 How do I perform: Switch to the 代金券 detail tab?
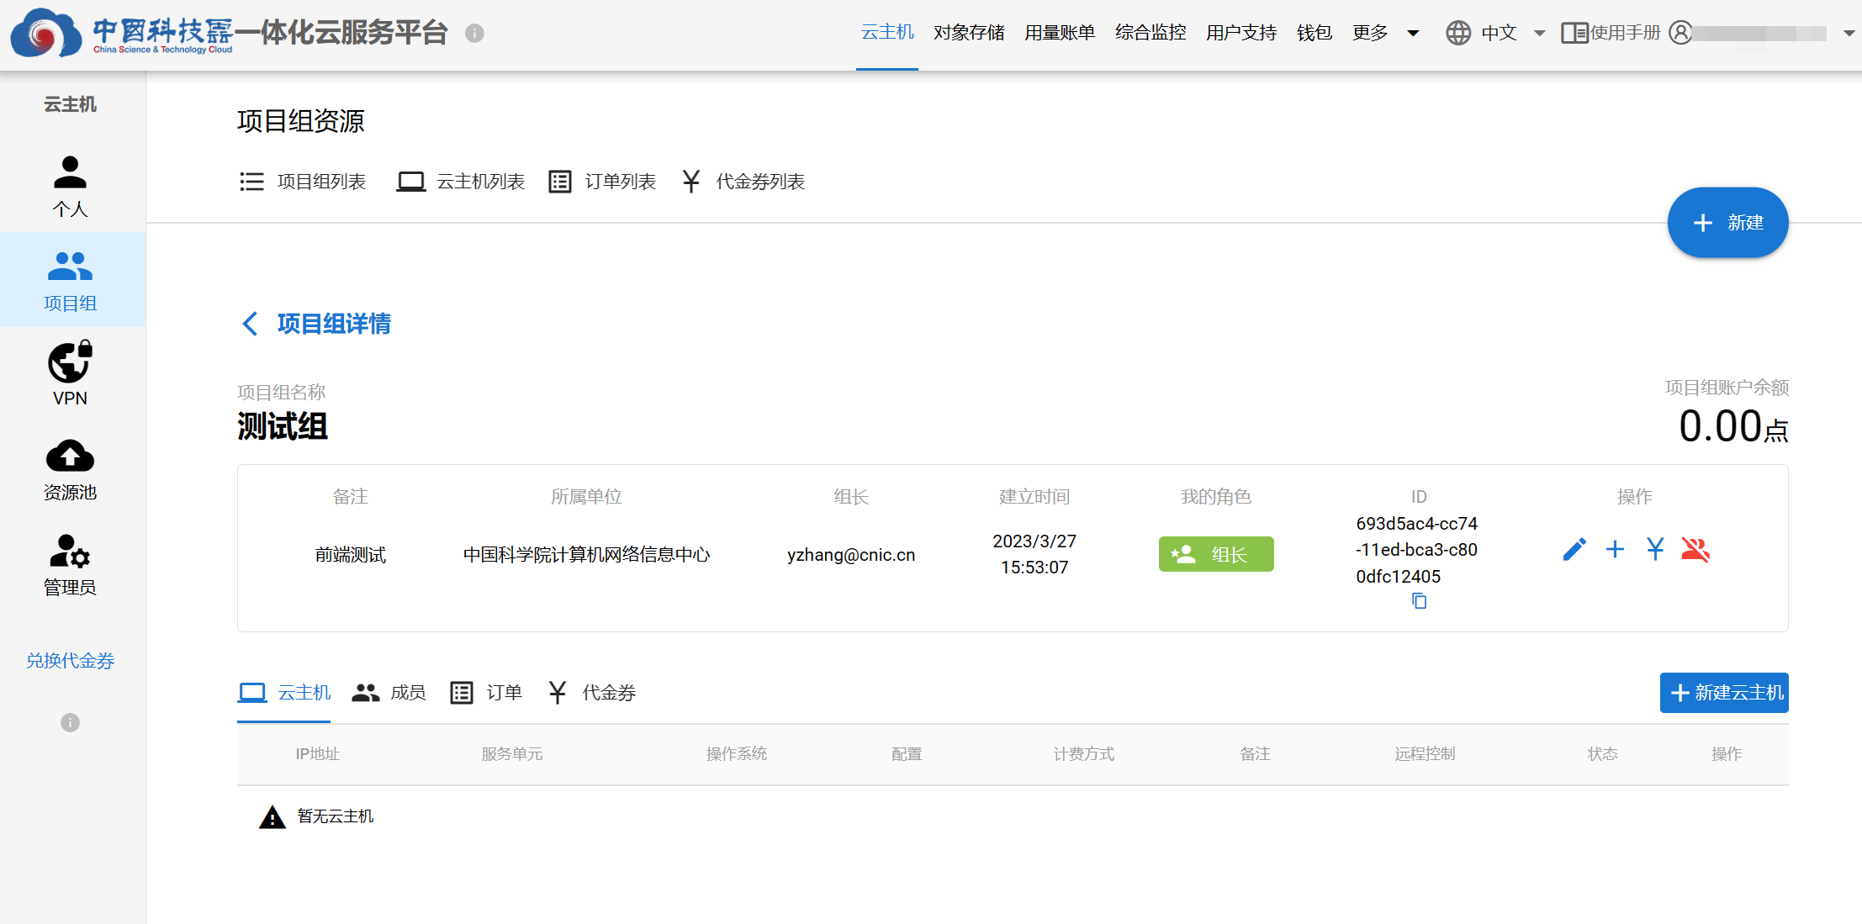[592, 693]
